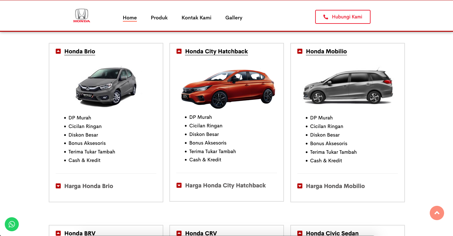Image resolution: width=453 pixels, height=236 pixels.
Task: Click the scroll-to-top arrow button
Action: (x=437, y=213)
